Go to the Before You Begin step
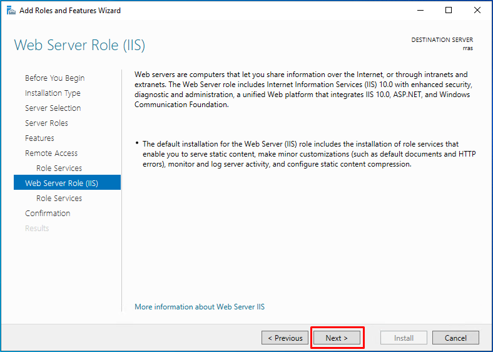Viewport: 493px width, 352px height. [54, 78]
